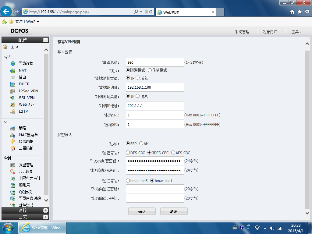Refresh the page with reload icon
312x234 pixels.
(x=151, y=12)
